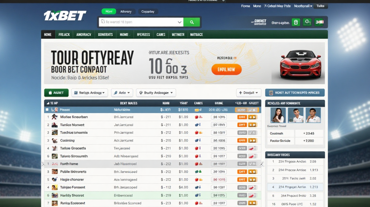Image resolution: width=370 pixels, height=207 pixels.
Task: Click the $4.00 value in the Talnjee Fonisent row
Action: (183, 187)
